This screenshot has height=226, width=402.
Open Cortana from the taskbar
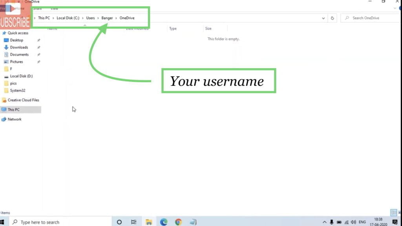(x=119, y=222)
